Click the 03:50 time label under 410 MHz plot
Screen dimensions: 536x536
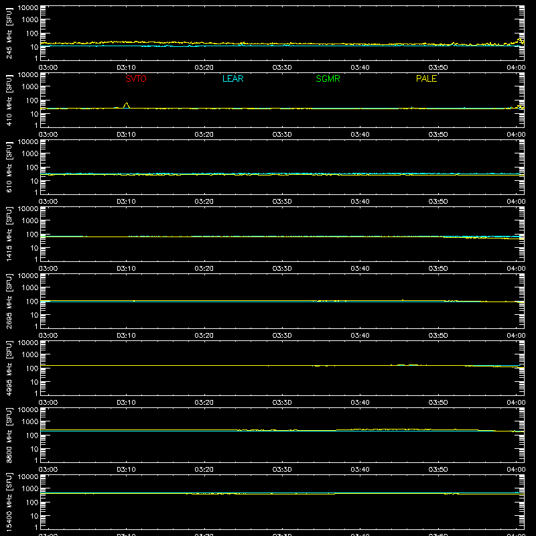click(x=438, y=135)
